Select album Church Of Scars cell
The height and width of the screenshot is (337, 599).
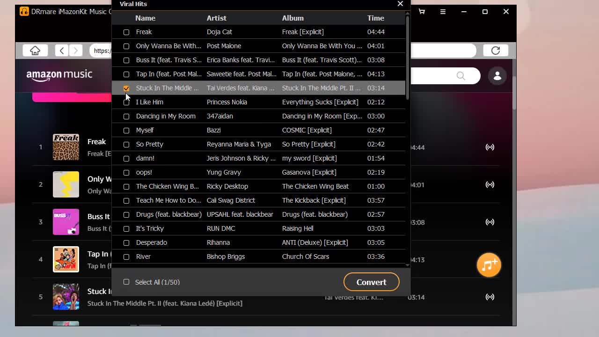point(306,256)
